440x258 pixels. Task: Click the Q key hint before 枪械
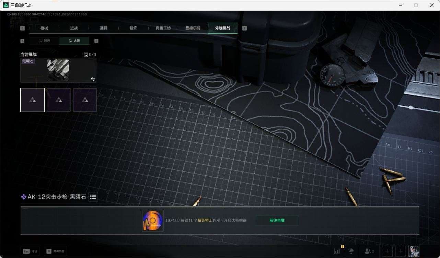pyautogui.click(x=22, y=28)
